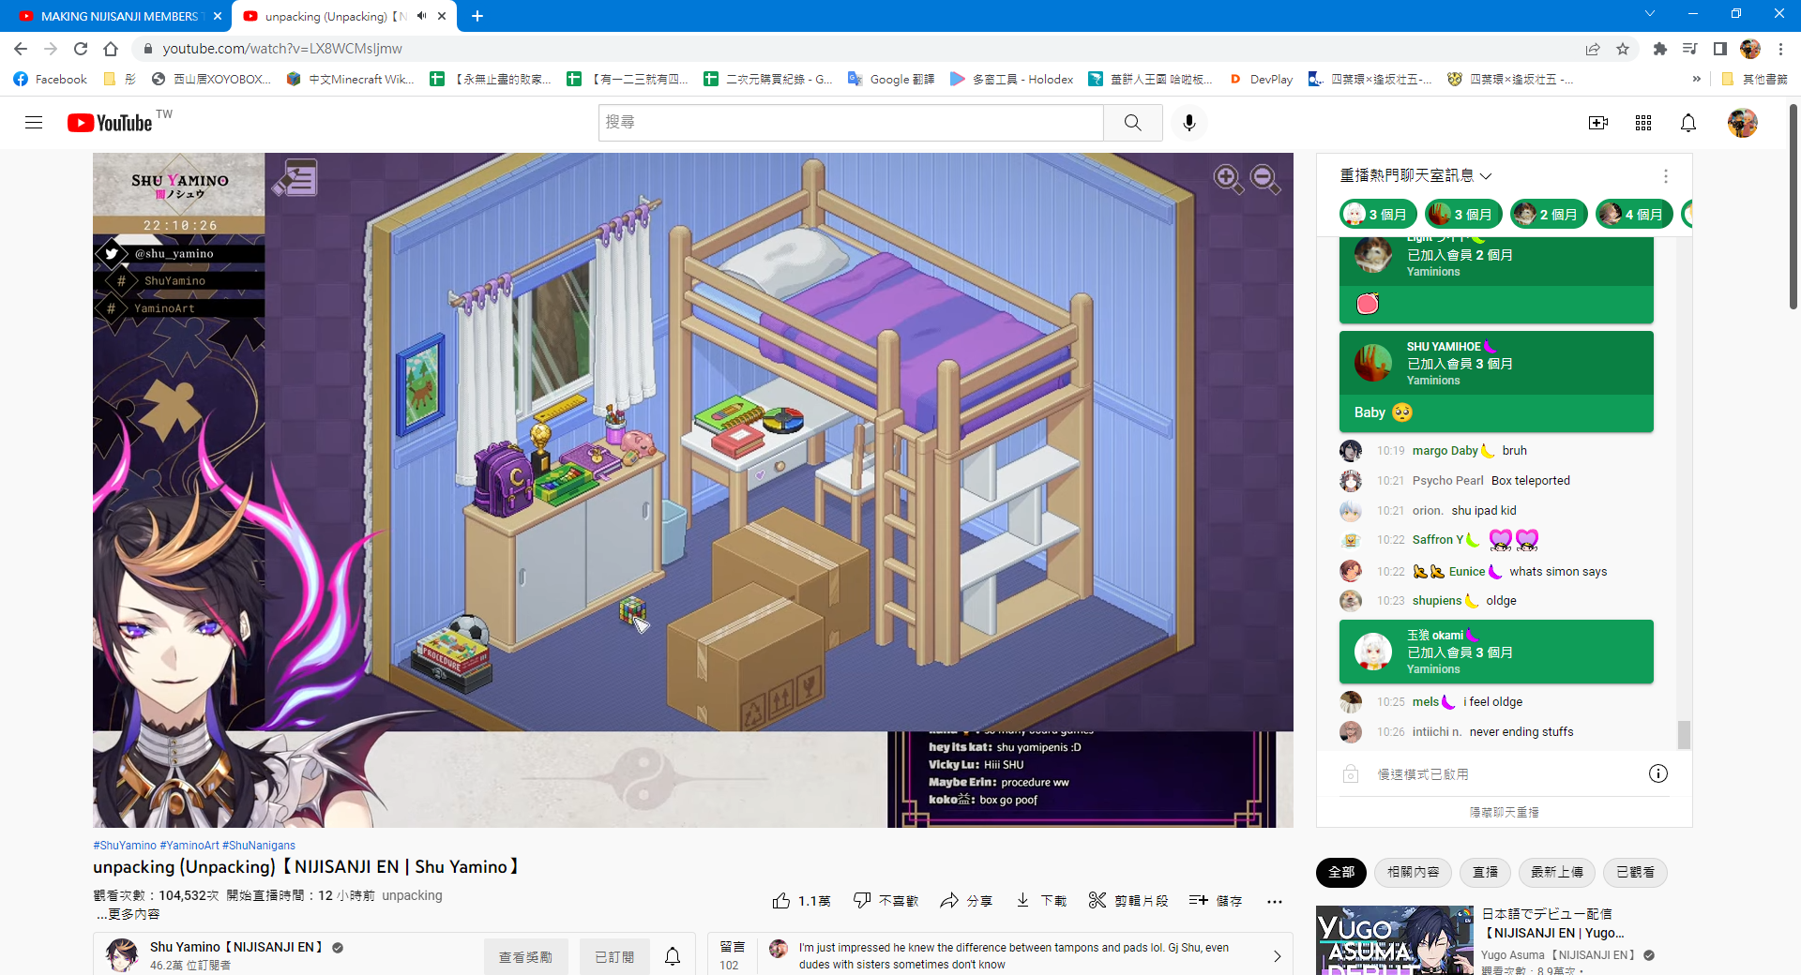Open browser extensions puzzle icon
The width and height of the screenshot is (1801, 975).
pos(1660,49)
